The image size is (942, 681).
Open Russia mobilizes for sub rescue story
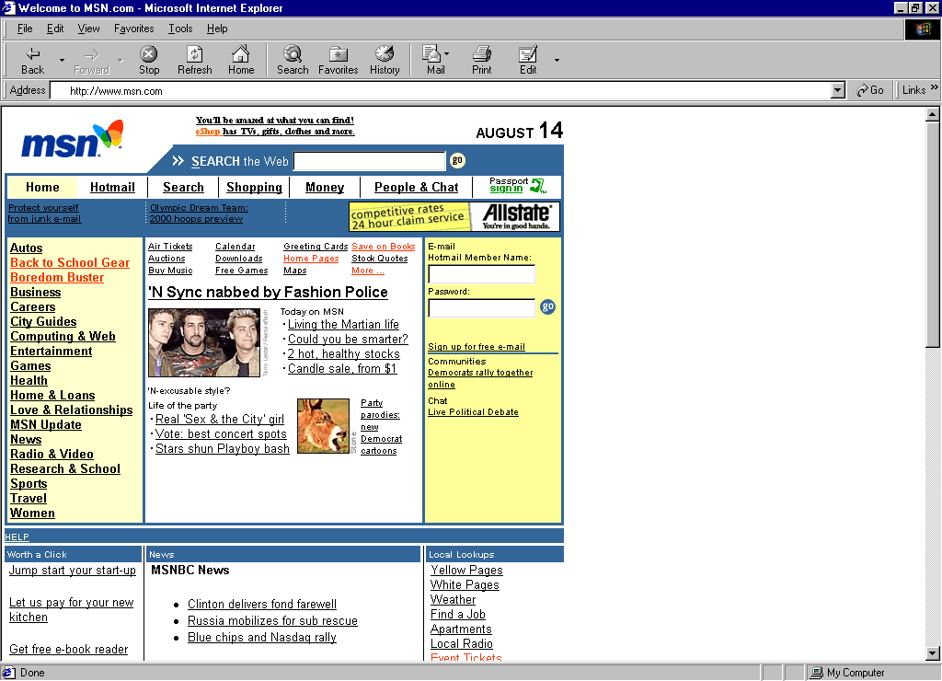272,621
